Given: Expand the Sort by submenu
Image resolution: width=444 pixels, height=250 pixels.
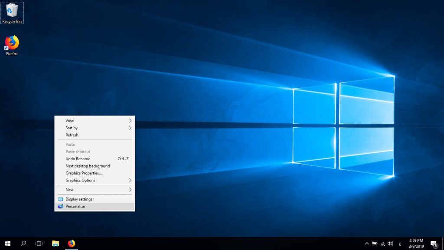Looking at the screenshot, I should click(x=95, y=128).
